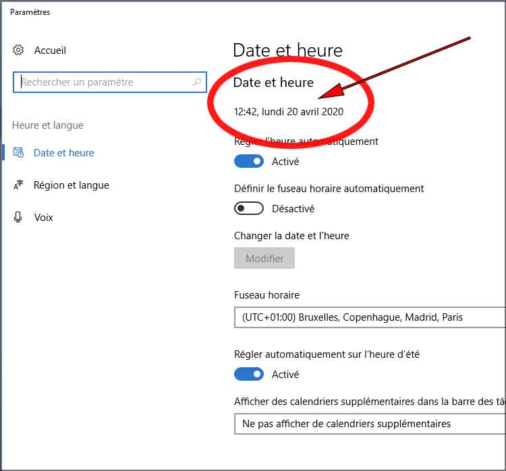Open Voix settings
This screenshot has width=506, height=471.
point(44,217)
